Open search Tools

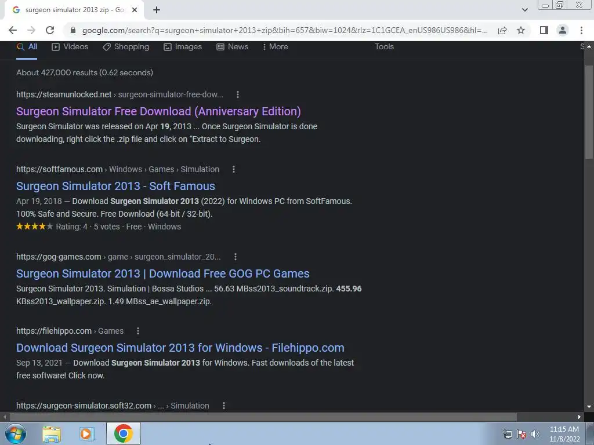point(384,46)
